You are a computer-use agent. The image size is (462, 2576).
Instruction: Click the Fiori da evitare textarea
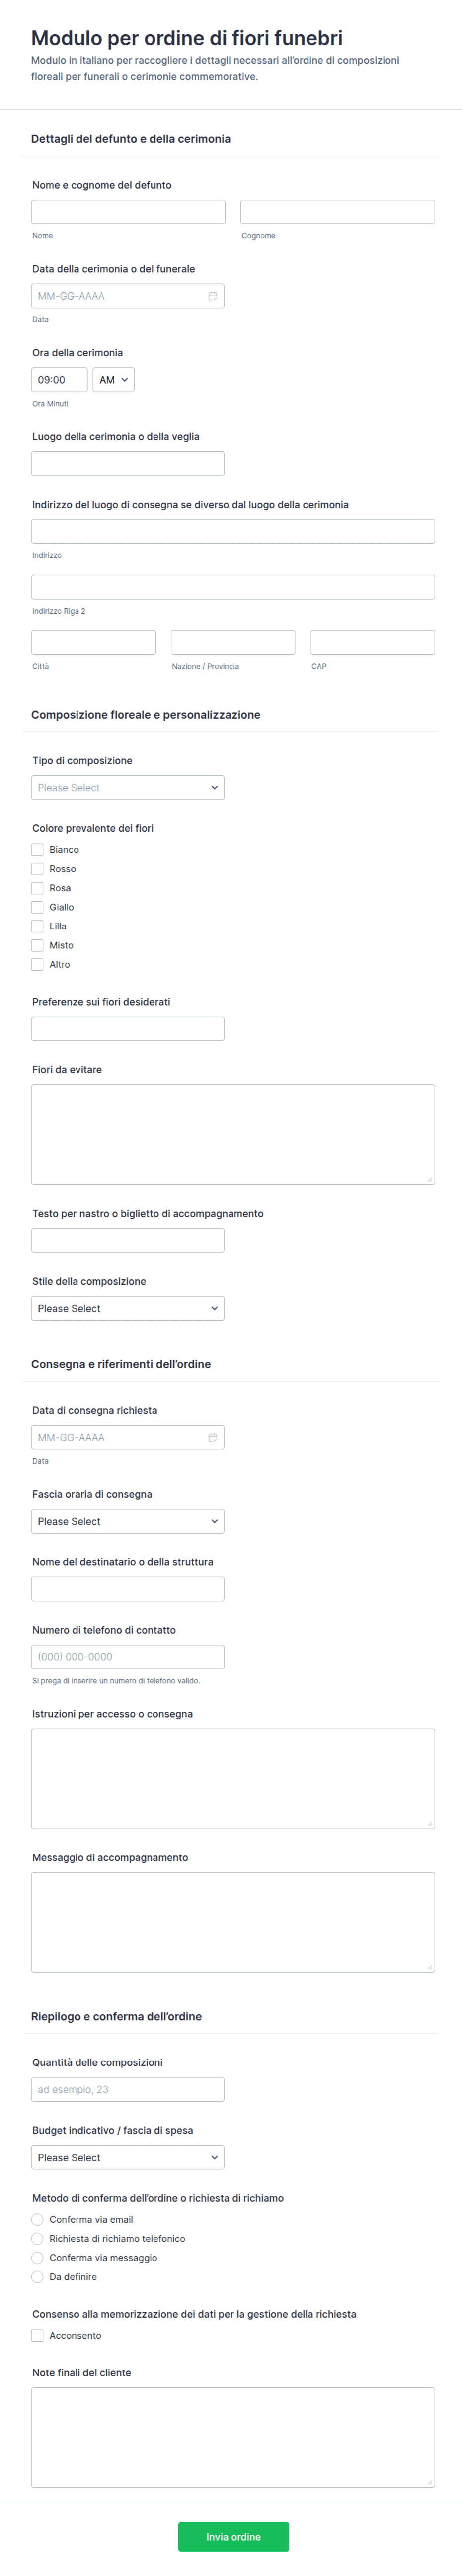point(232,1134)
